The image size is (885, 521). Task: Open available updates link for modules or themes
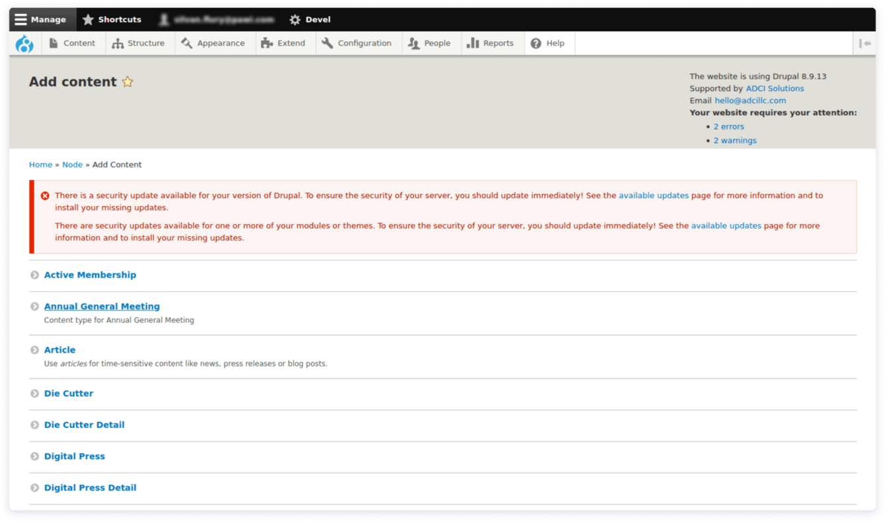pos(726,225)
